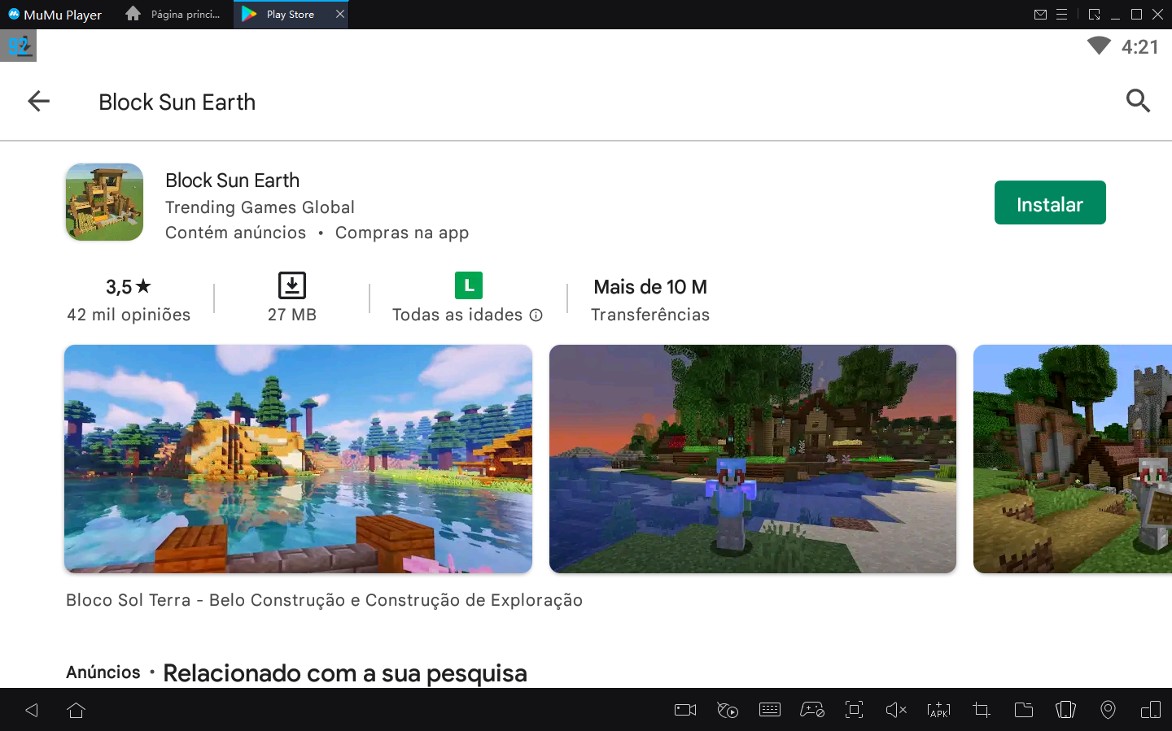Screen dimensions: 1172x731
Task: Click the 42 mil opiniões reviews text
Action: click(x=129, y=315)
